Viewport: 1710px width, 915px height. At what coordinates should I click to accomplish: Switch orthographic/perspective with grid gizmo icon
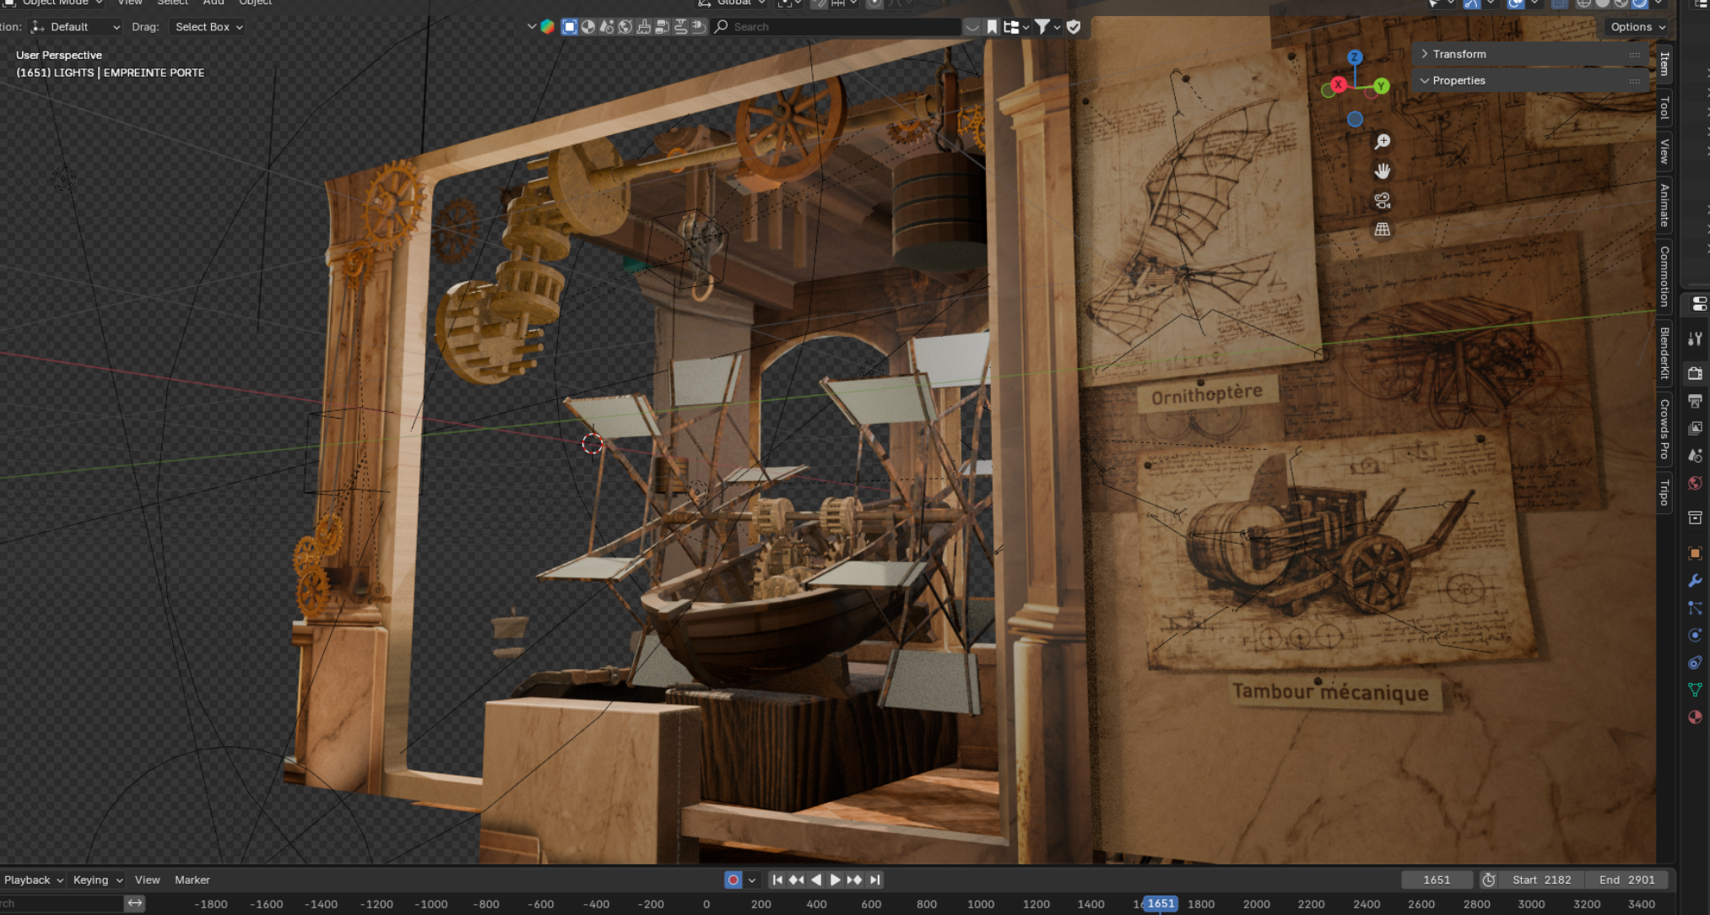click(1382, 230)
